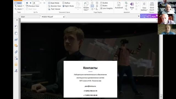Select the third participant video thumbnail
Viewport: 176px width, 99px height.
(167, 19)
